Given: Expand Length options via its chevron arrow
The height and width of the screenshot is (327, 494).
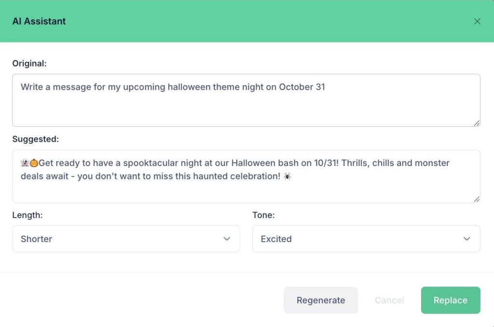Looking at the screenshot, I should tap(227, 239).
